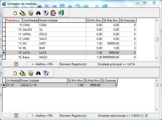Click upper grid Unid.Medida column header

pyautogui.click(x=30, y=20)
